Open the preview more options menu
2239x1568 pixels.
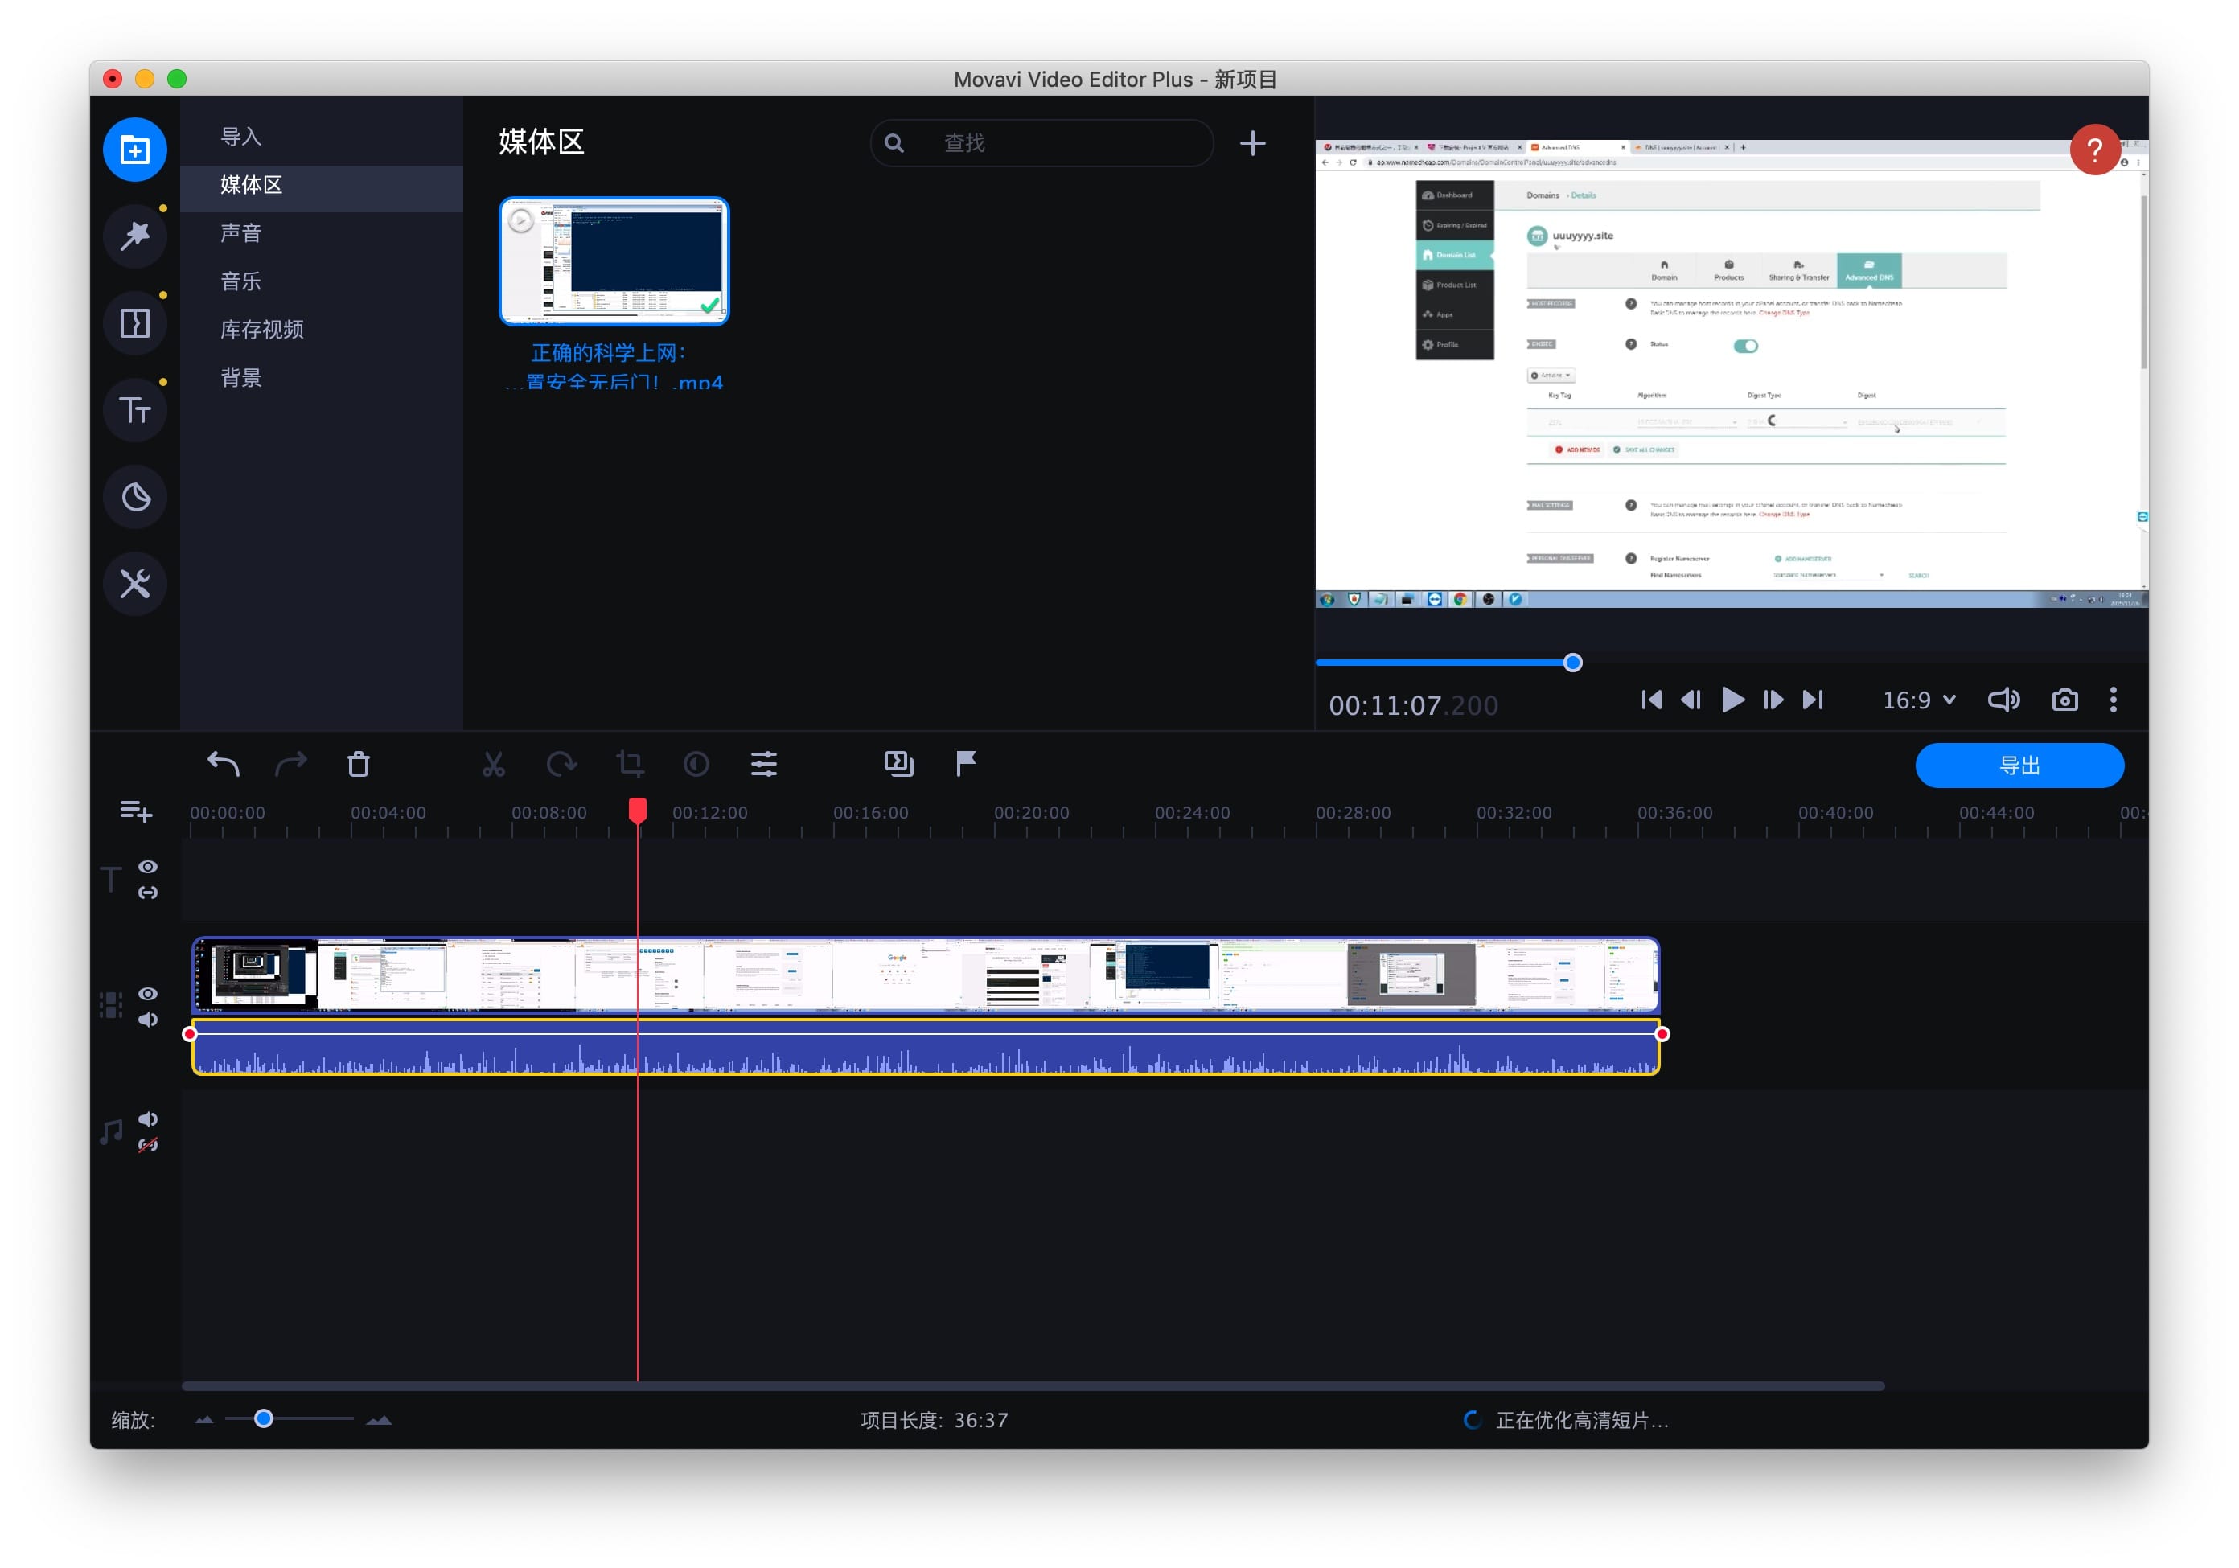(2114, 700)
